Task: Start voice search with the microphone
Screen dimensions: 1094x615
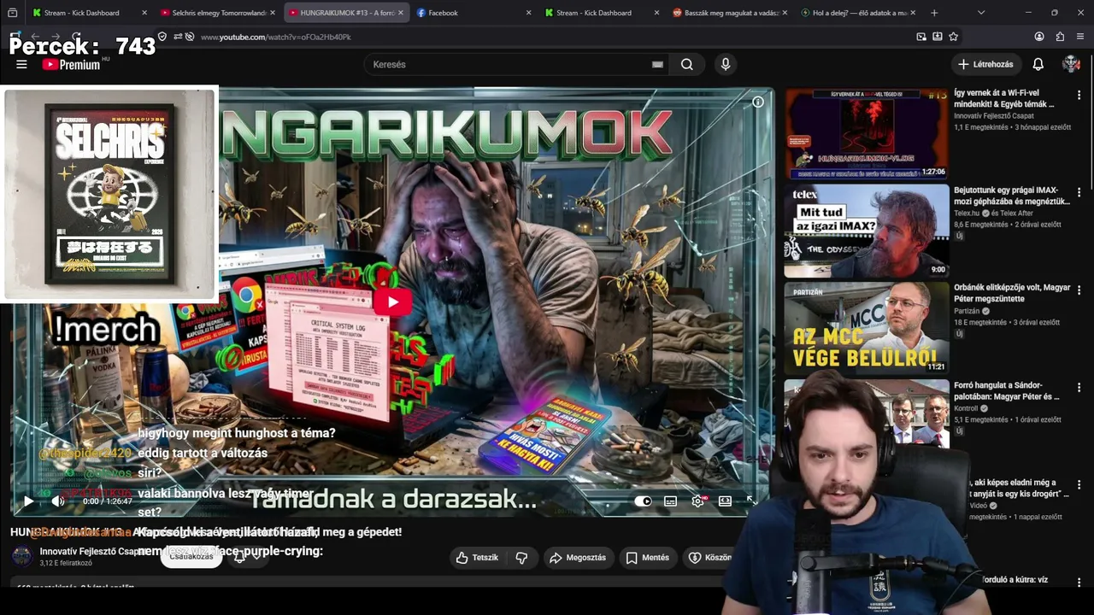Action: tap(726, 64)
